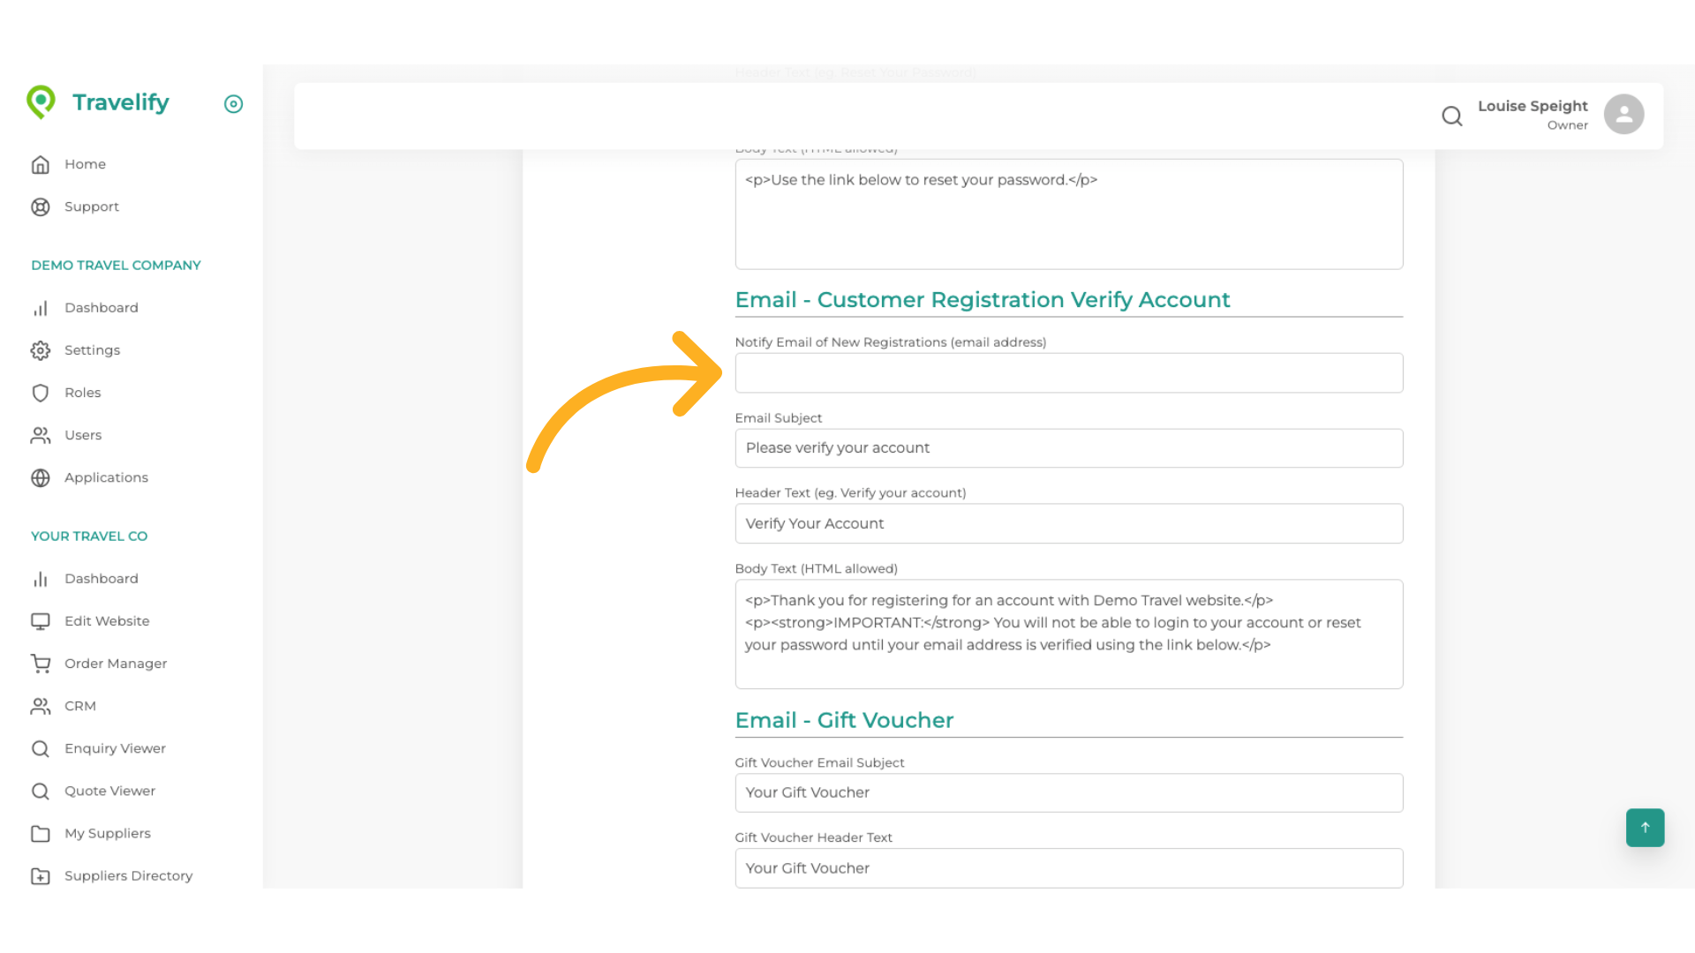Select the CRM people icon
This screenshot has width=1695, height=953.
[x=41, y=706]
